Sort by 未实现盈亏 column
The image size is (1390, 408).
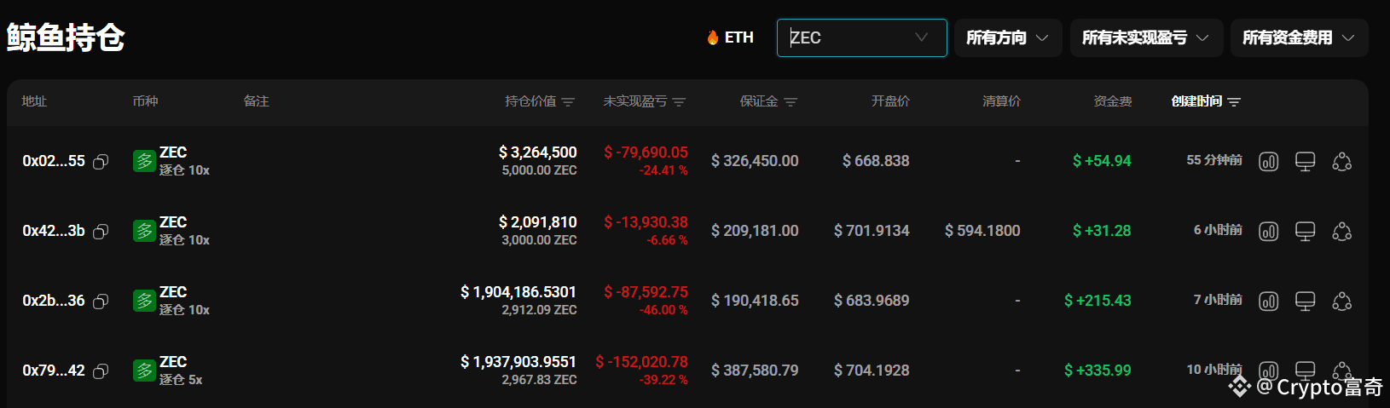644,101
